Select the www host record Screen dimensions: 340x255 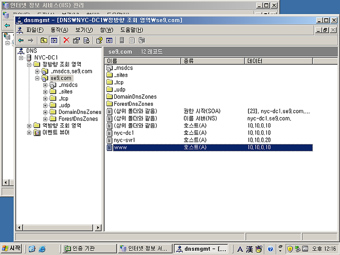210,147
